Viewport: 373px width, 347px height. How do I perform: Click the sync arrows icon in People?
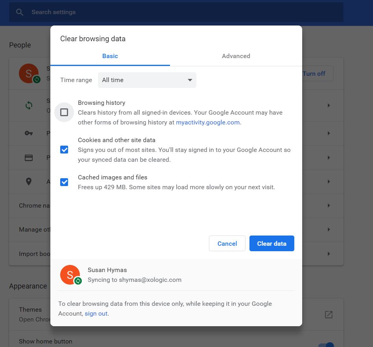29,105
